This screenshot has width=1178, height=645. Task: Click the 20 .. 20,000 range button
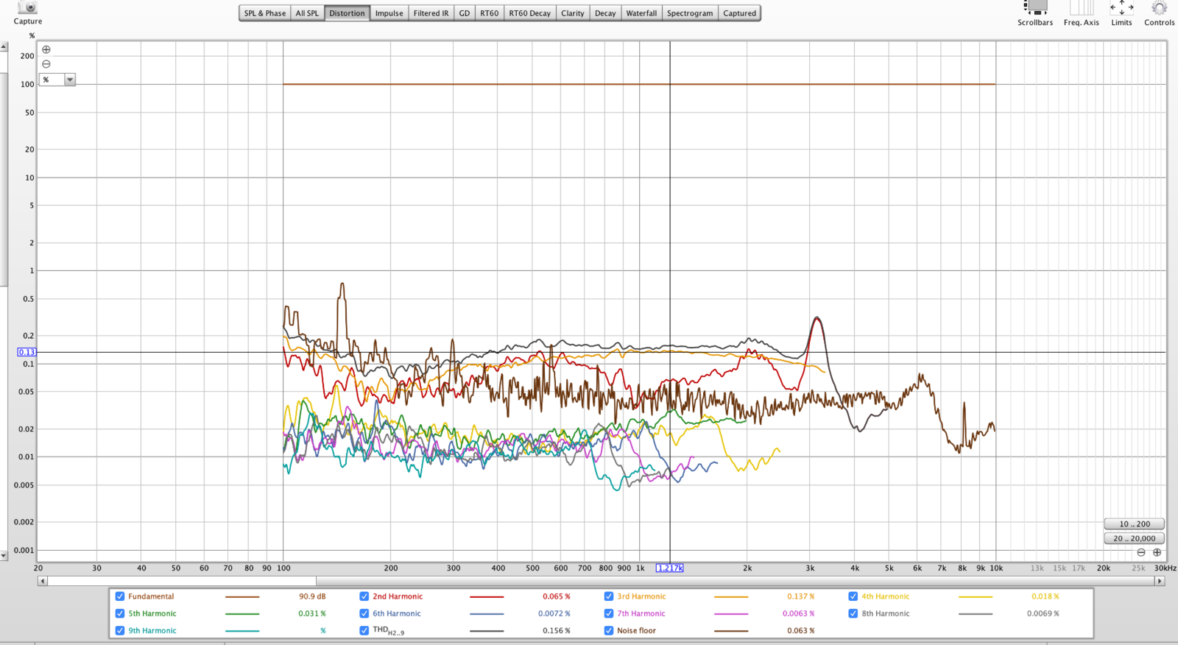1135,538
